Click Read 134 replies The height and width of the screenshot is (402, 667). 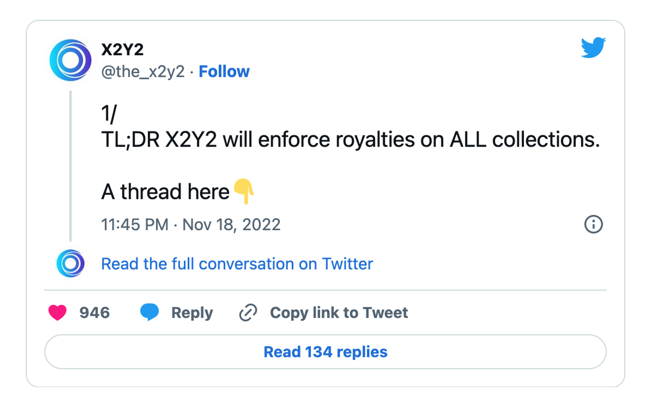pos(325,352)
